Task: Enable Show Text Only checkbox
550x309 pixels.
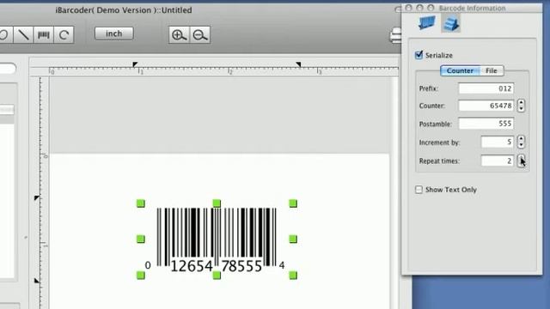Action: pyautogui.click(x=419, y=190)
